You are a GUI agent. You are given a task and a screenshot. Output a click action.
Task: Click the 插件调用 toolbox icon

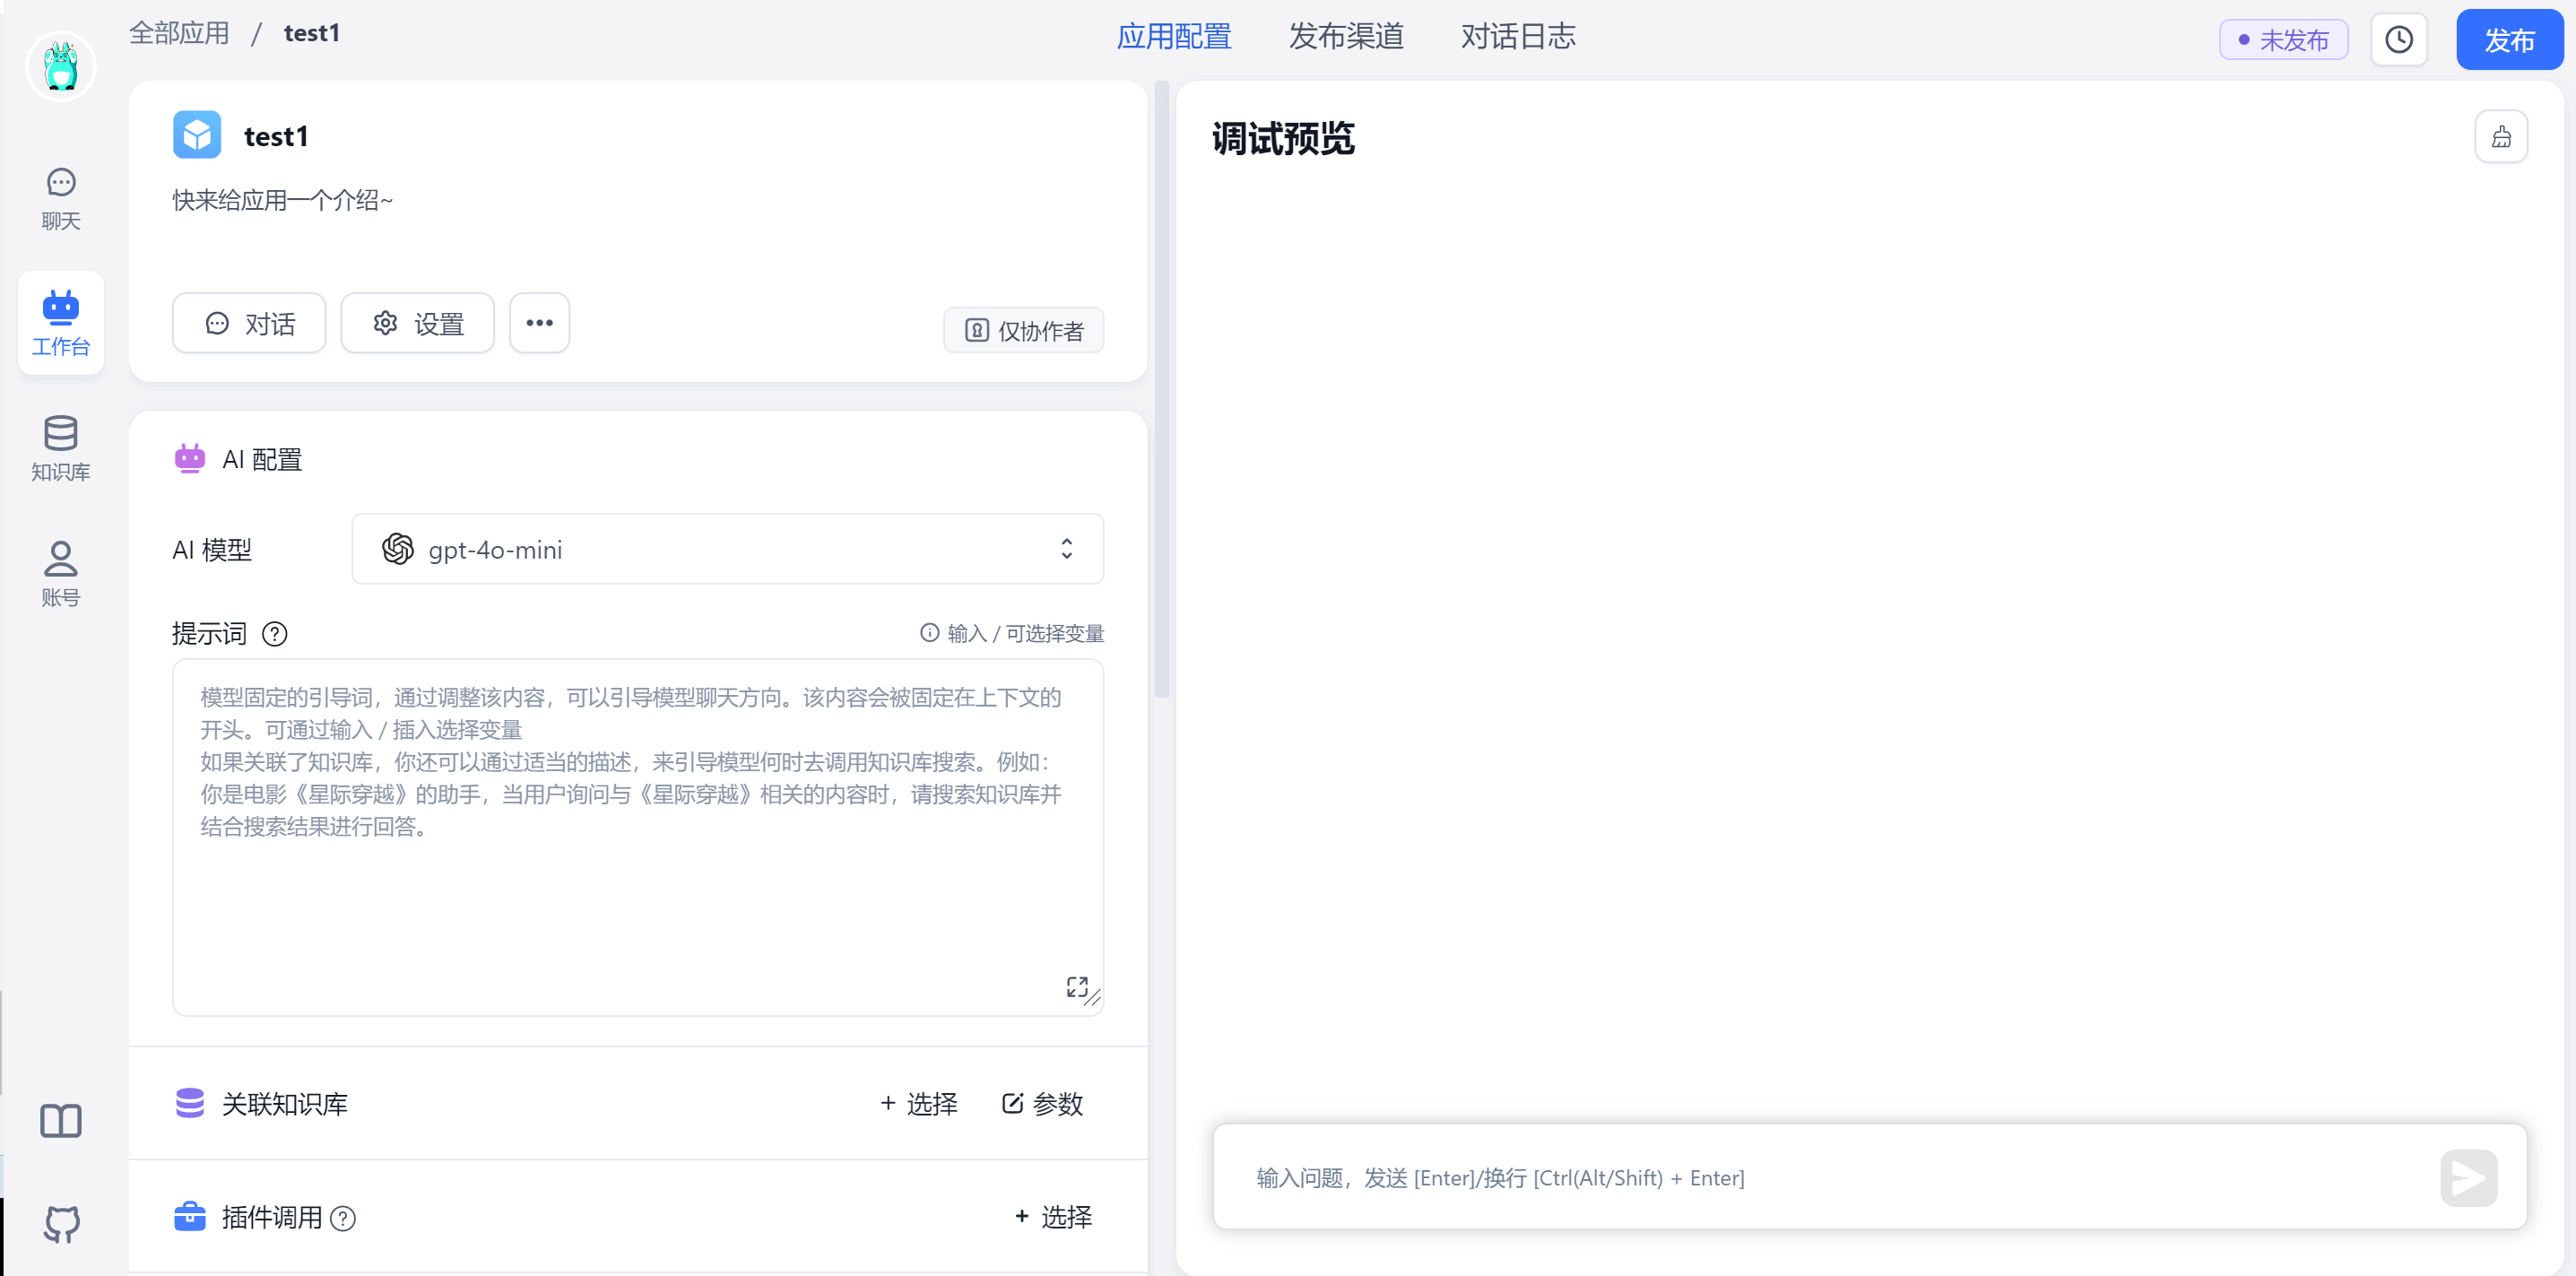[x=190, y=1216]
